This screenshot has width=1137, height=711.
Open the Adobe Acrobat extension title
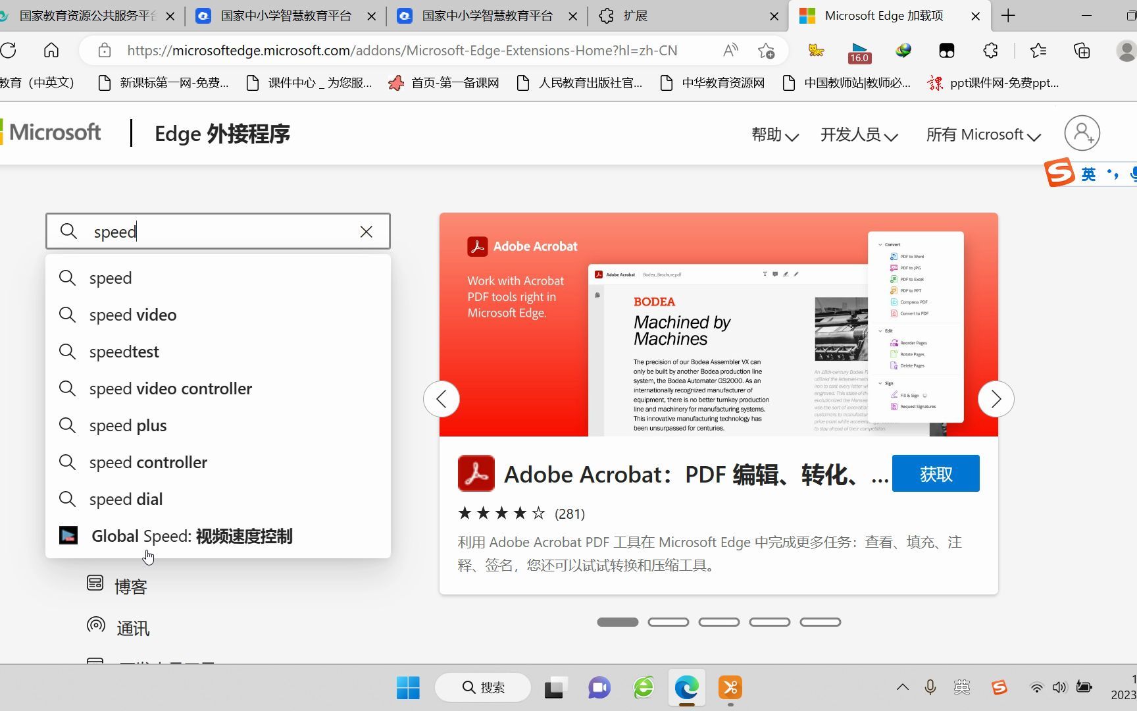coord(696,474)
